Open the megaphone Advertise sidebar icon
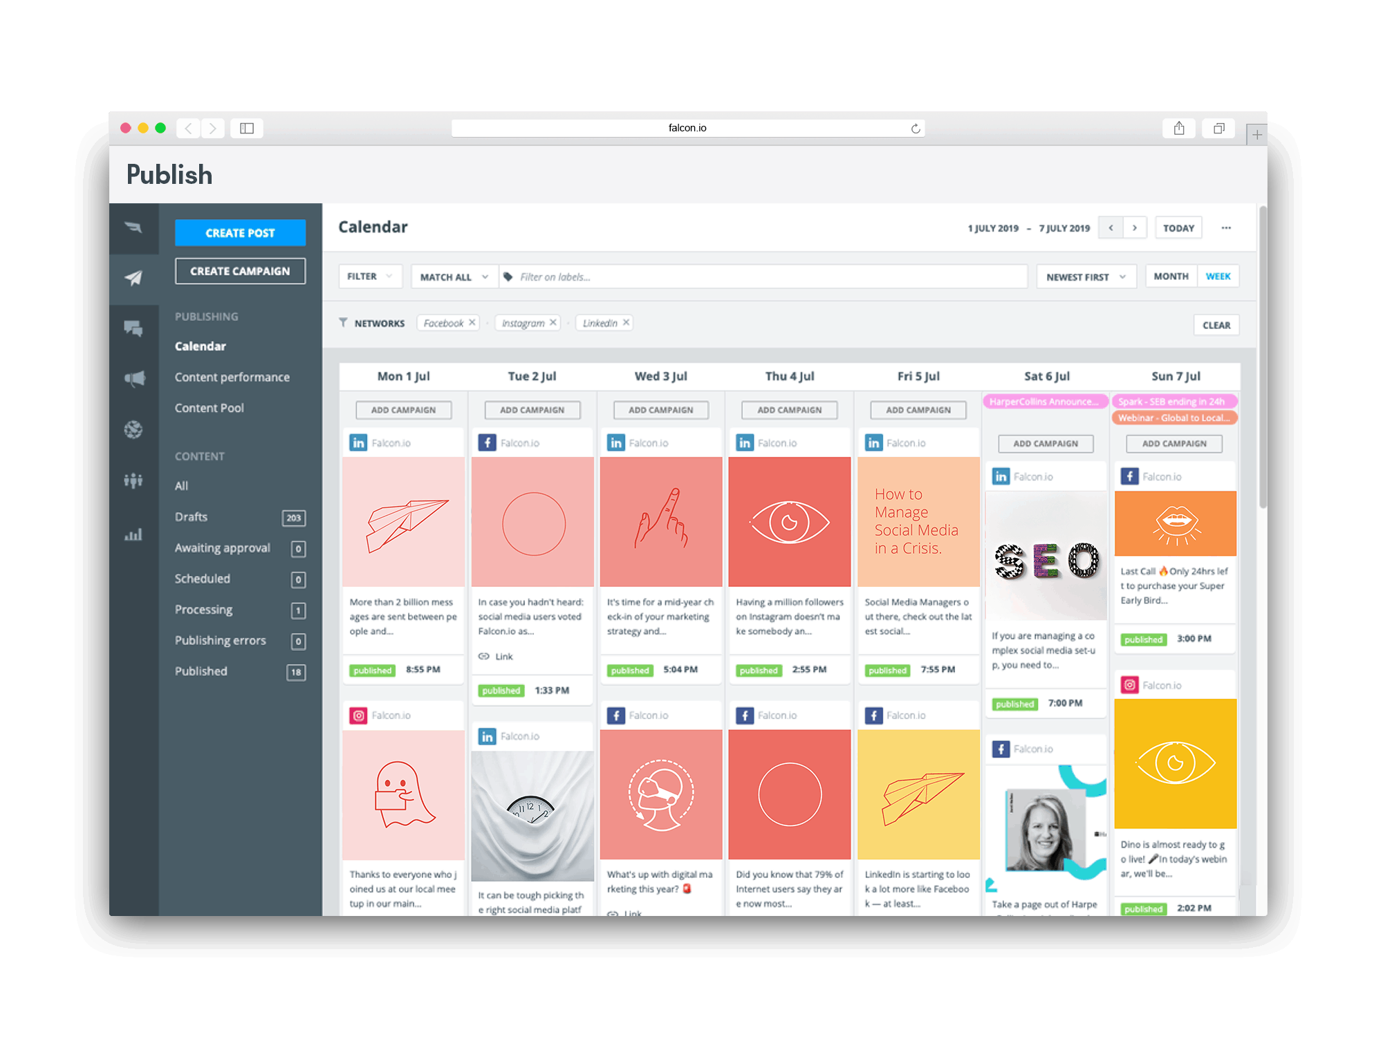Image resolution: width=1383 pixels, height=1037 pixels. point(133,378)
